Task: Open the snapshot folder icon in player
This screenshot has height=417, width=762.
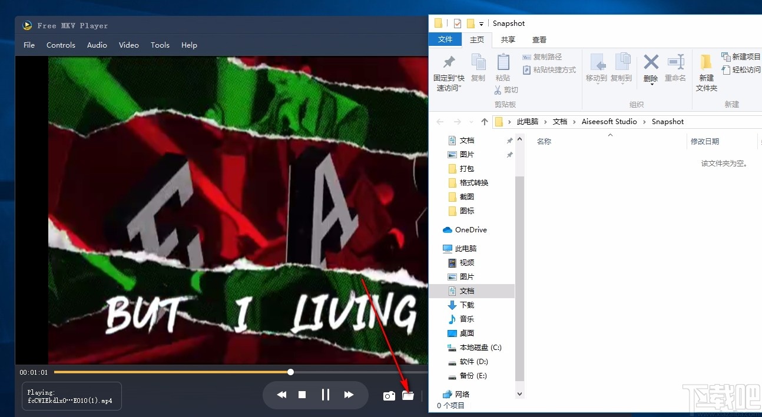Action: click(x=408, y=395)
